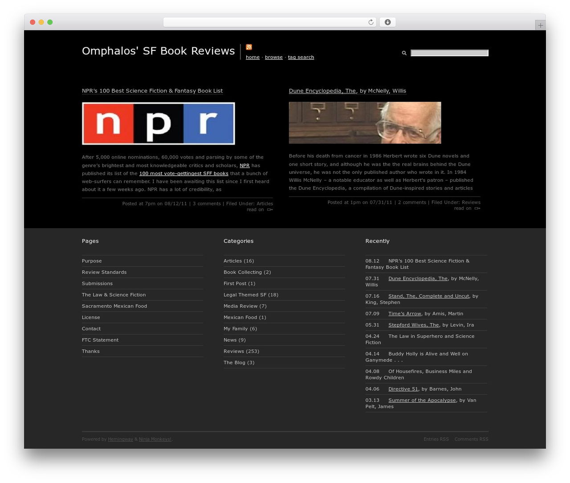Follow the Hemingway footer link
The height and width of the screenshot is (483, 570).
pyautogui.click(x=120, y=439)
